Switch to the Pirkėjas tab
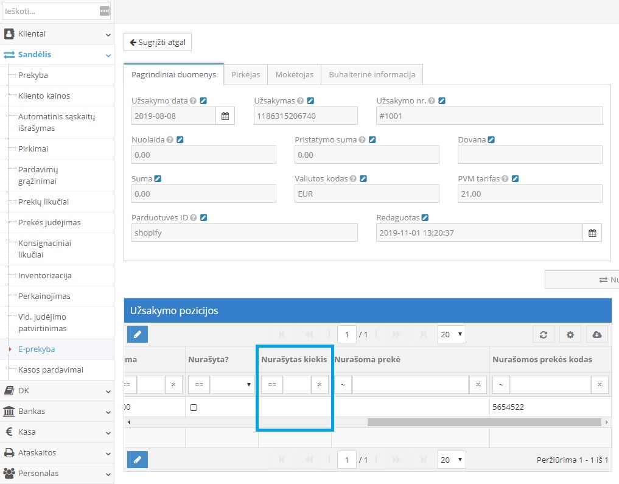The width and height of the screenshot is (619, 484). (245, 74)
